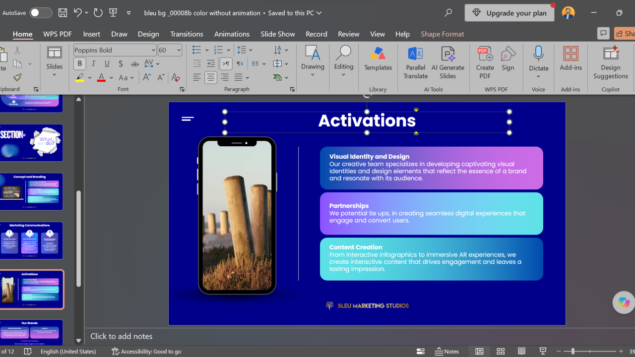Toggle Italic formatting
The image size is (635, 357).
pos(93,63)
